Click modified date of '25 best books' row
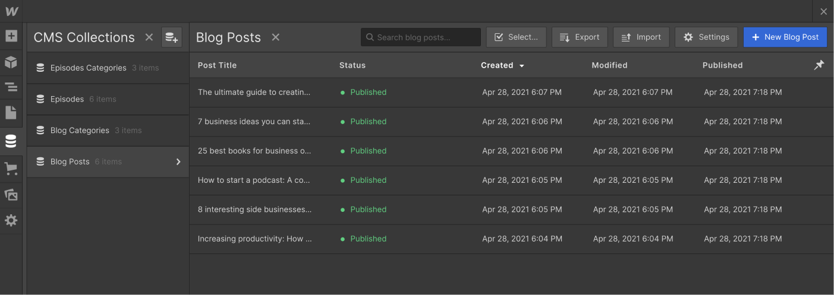The image size is (834, 295). (x=633, y=151)
